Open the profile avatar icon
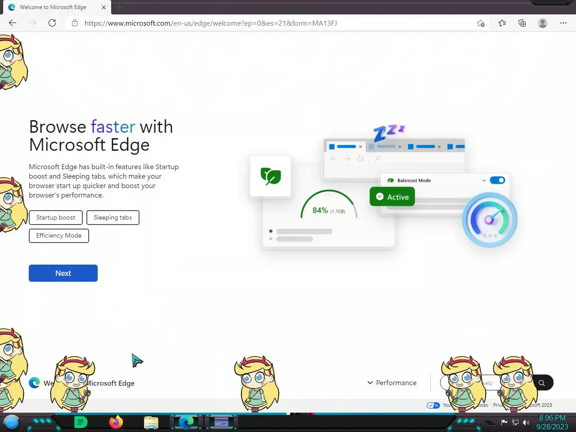576x432 pixels. click(x=543, y=23)
